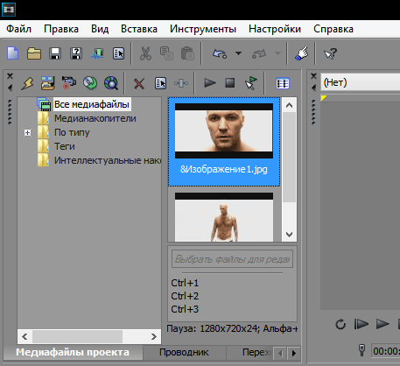Open the Инструменты menu
This screenshot has height=366, width=400.
pyautogui.click(x=203, y=29)
